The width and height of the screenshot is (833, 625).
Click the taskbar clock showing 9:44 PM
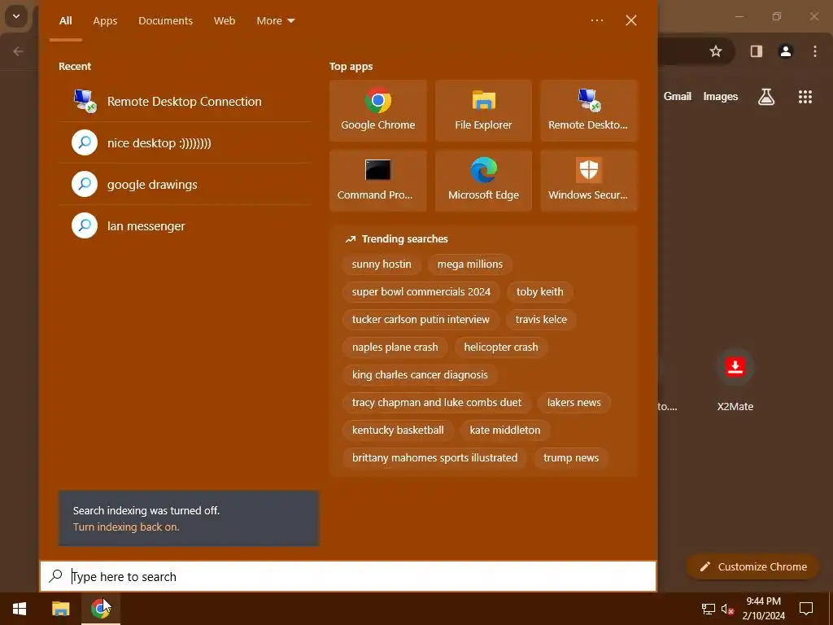(x=763, y=609)
